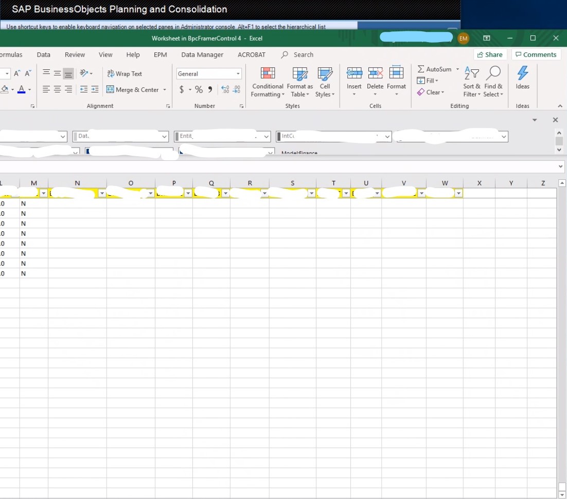Open the Format as Table gallery
This screenshot has height=499, width=567.
[300, 82]
